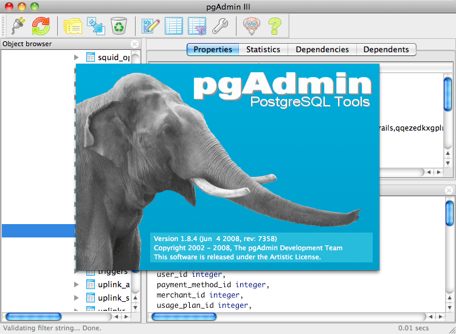The width and height of the screenshot is (456, 334).
Task: Click the Add server connection plug icon
Action: (x=18, y=26)
